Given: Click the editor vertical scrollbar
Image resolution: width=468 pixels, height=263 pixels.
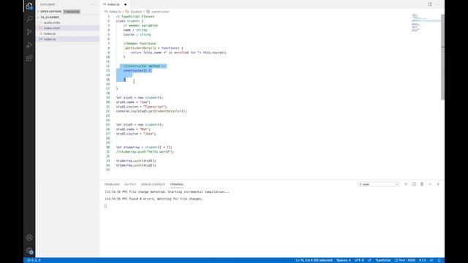Looking at the screenshot, I should point(442,57).
